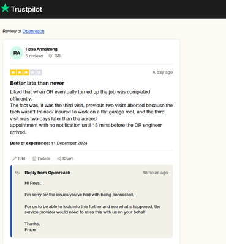226x244 pixels.
Task: Select the 'GB' country text
Action: click(58, 56)
